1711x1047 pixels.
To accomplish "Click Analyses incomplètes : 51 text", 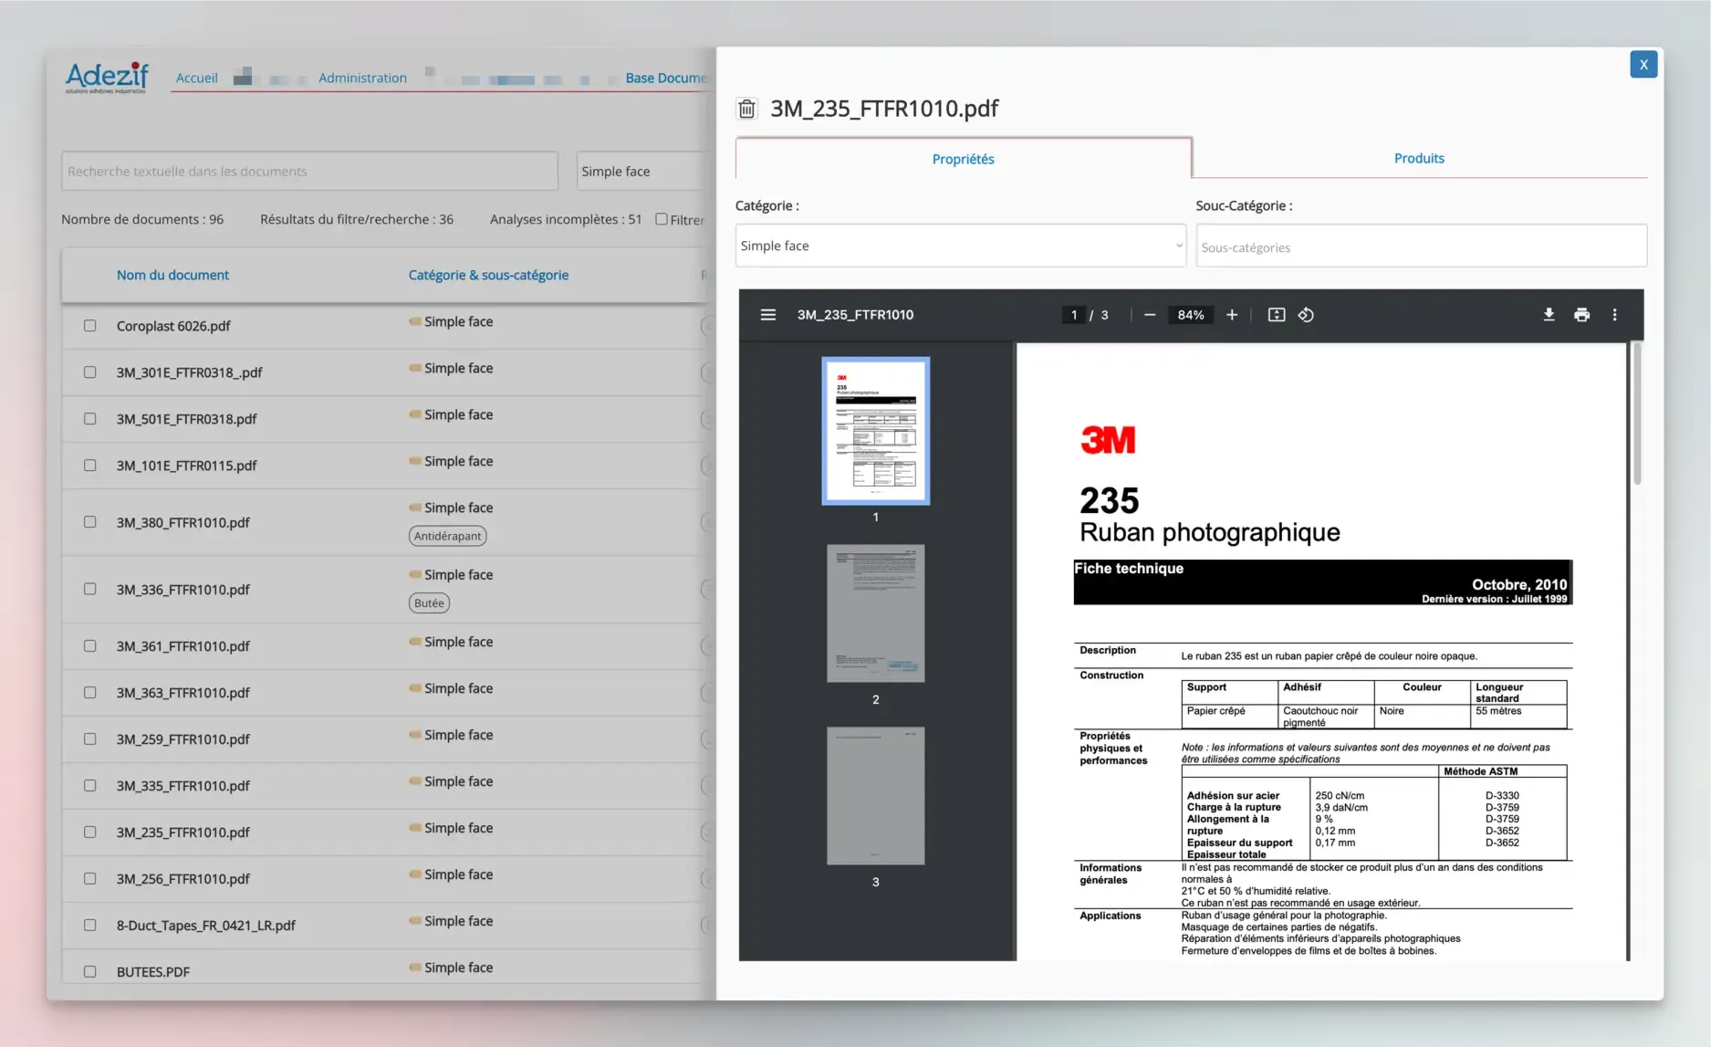I will (x=566, y=219).
